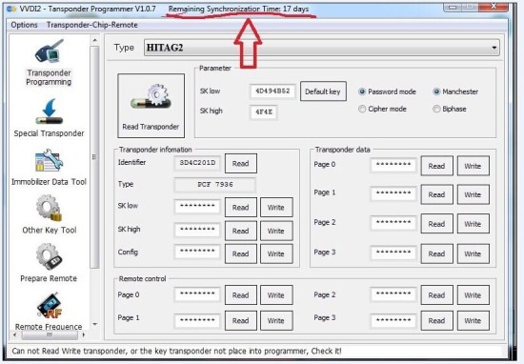Click sidebar scroll up arrow
This screenshot has height=364, width=524.
[x=95, y=40]
